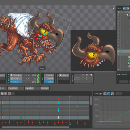This screenshot has width=130, height=130.
Task: Switch the axis mode to Global
Action: tap(49, 82)
